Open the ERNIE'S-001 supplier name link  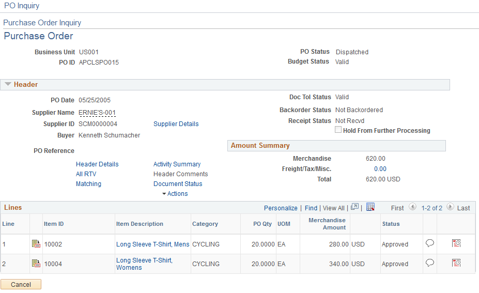pos(97,113)
